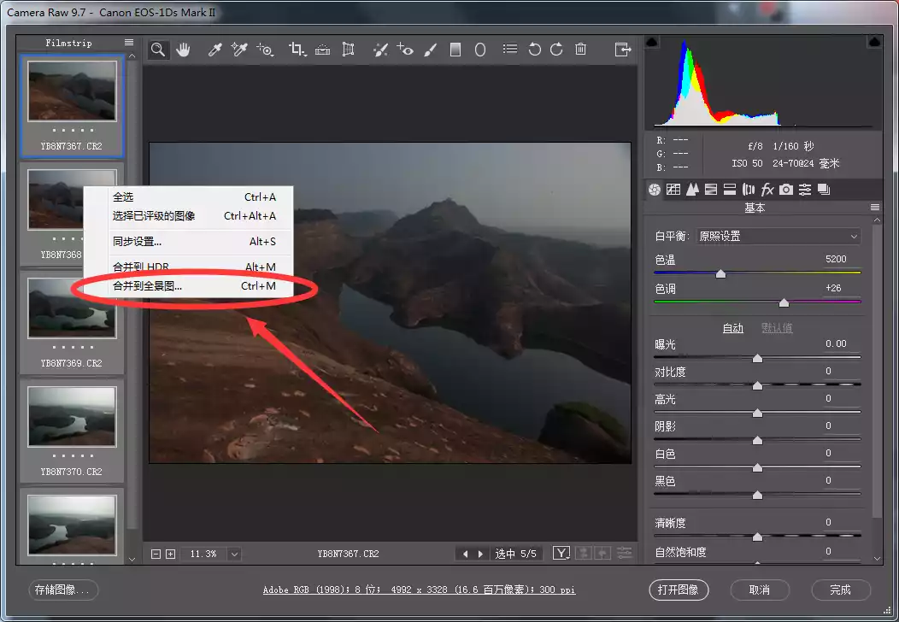The image size is (899, 622).
Task: Click the 色温 slider handle
Action: point(720,274)
